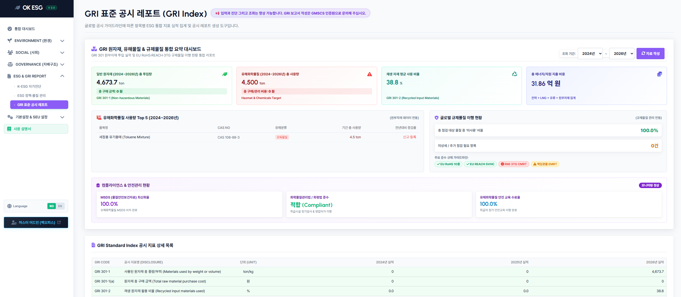Image resolution: width=681 pixels, height=297 pixels.
Task: Click the EU REACH SVHC guideline tag
Action: [480, 164]
